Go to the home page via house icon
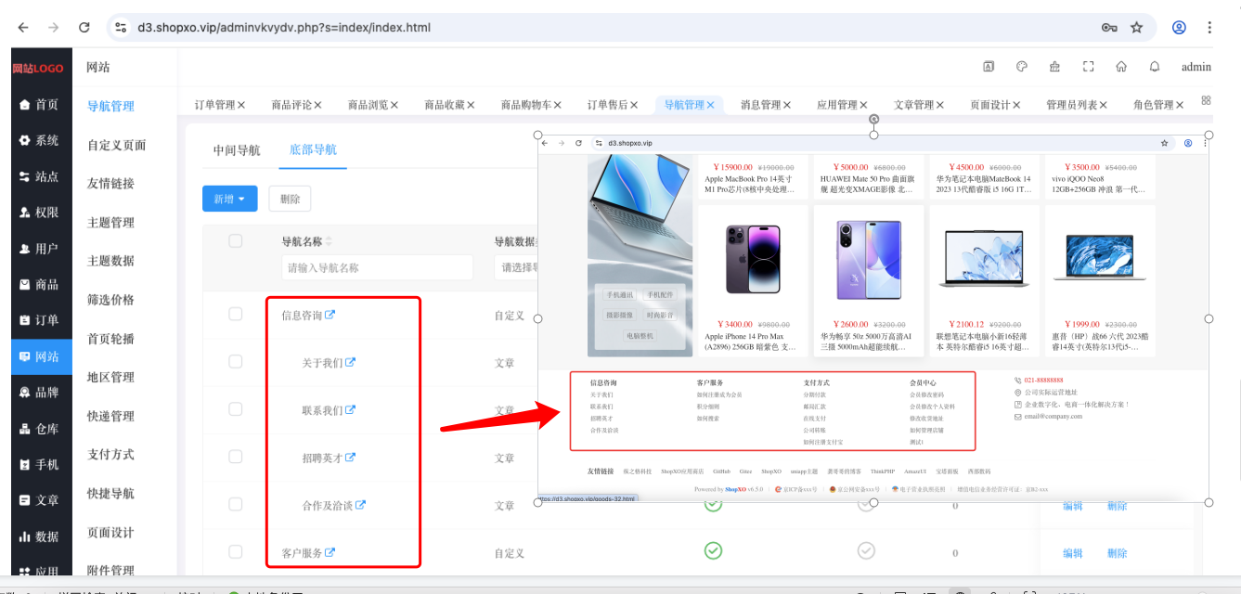The height and width of the screenshot is (594, 1241). click(1121, 67)
